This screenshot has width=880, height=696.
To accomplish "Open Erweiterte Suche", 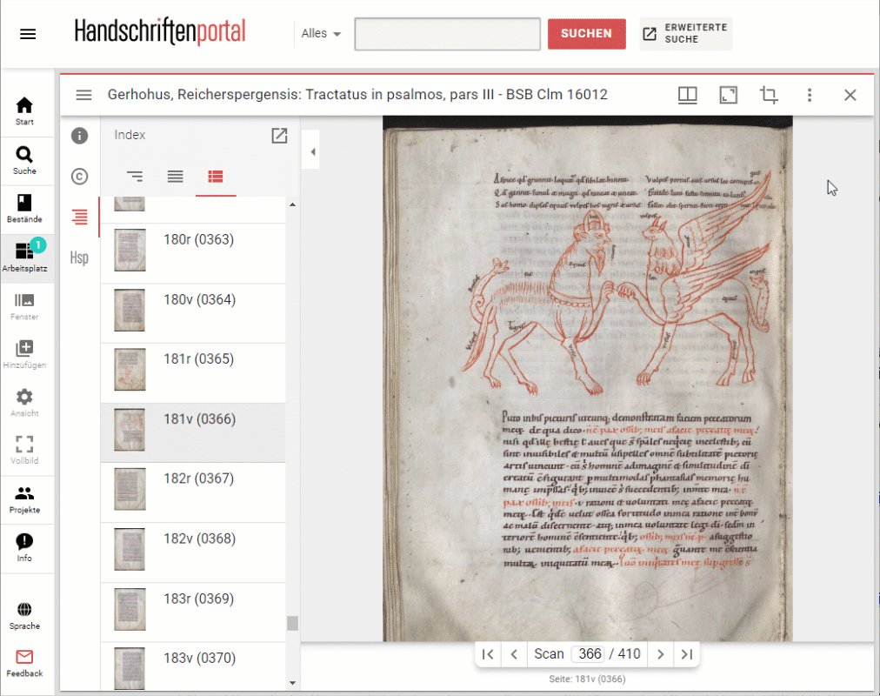I will click(685, 34).
